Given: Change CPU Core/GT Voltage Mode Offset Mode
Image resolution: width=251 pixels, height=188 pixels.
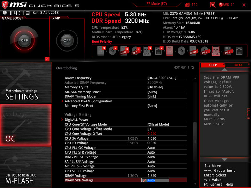Looking at the screenshot, I should (158, 124).
